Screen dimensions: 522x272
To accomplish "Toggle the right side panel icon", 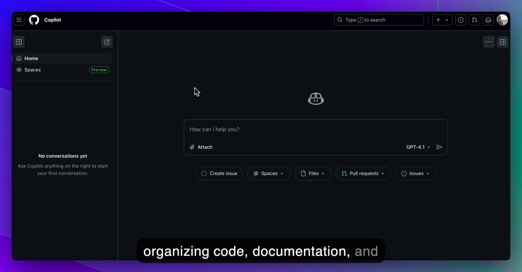I will 503,42.
